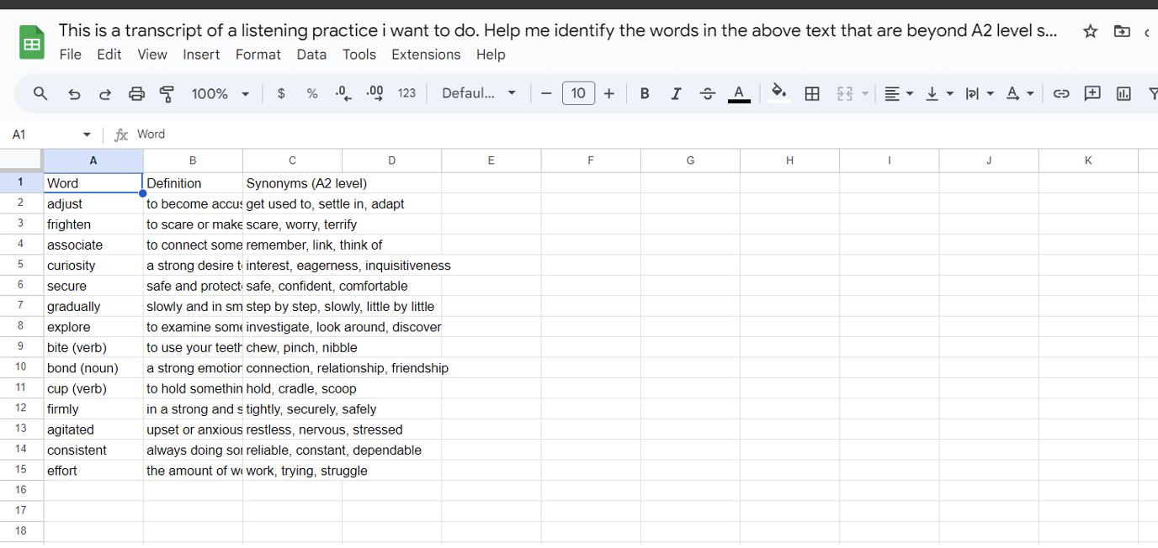Increase font size with plus button

pyautogui.click(x=609, y=93)
